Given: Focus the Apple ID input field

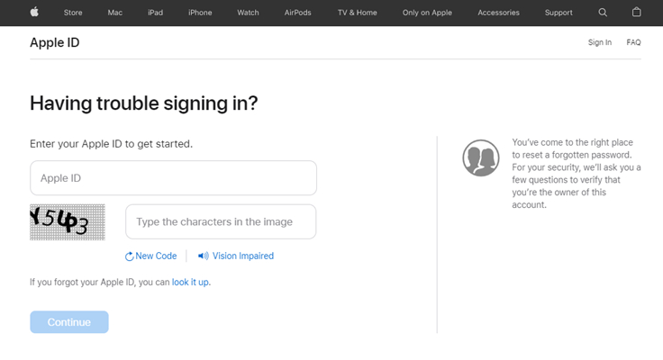Looking at the screenshot, I should click(x=173, y=178).
